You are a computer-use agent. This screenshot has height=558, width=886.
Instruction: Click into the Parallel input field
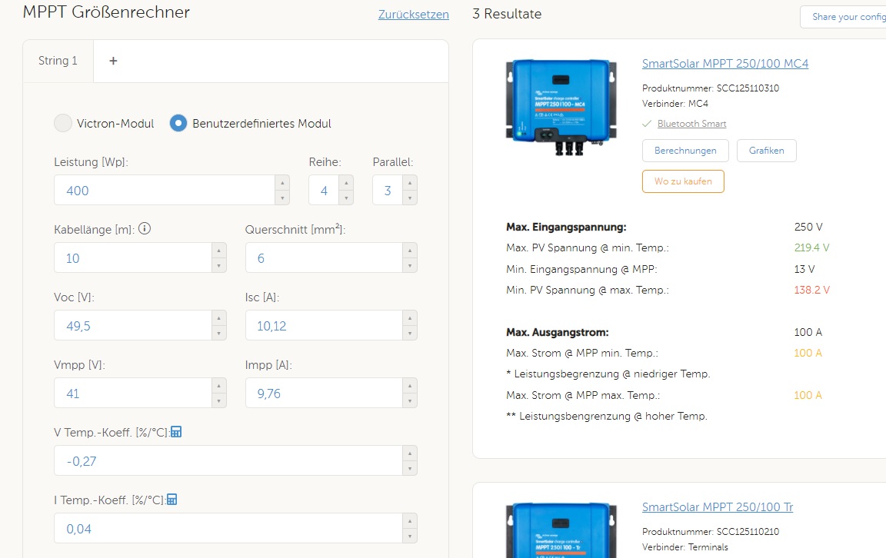pos(388,191)
